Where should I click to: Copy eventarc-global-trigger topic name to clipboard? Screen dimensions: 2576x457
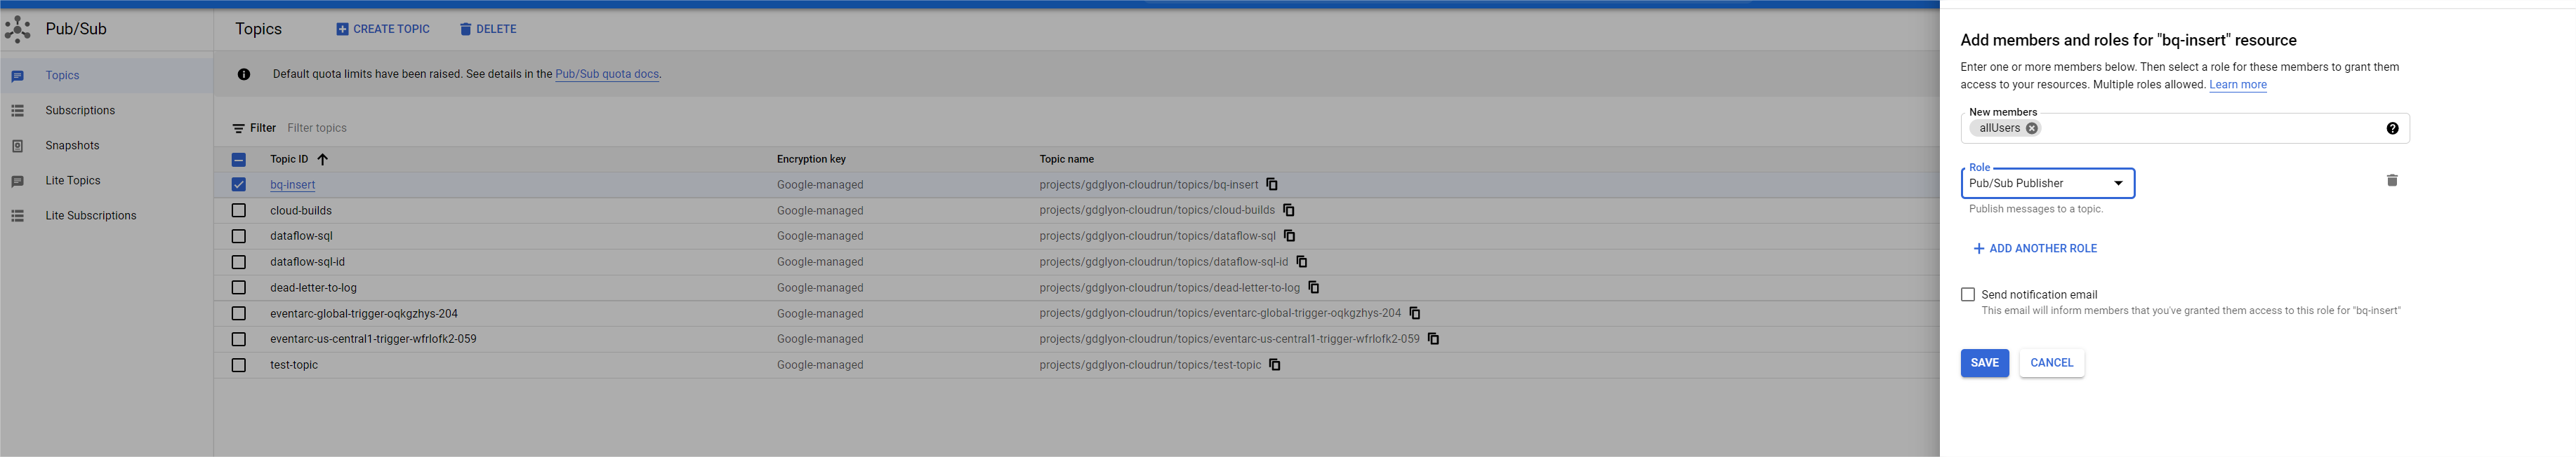[1415, 313]
